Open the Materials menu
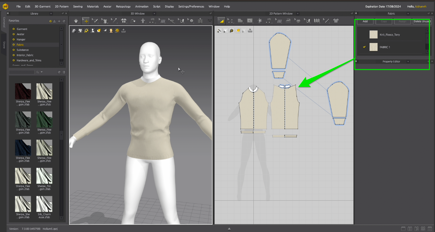 (93, 6)
